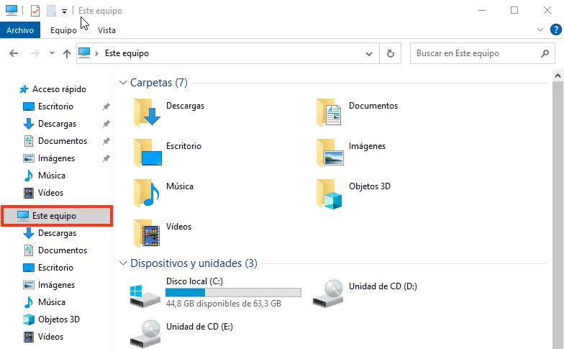
Task: Collapse the Dispositivos y unidades (3) group
Action: [x=123, y=263]
